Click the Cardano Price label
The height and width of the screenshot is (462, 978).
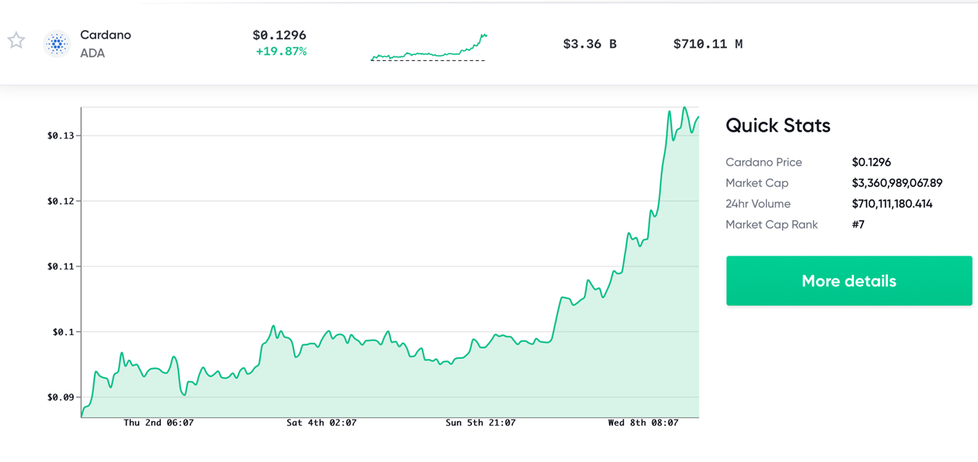764,162
